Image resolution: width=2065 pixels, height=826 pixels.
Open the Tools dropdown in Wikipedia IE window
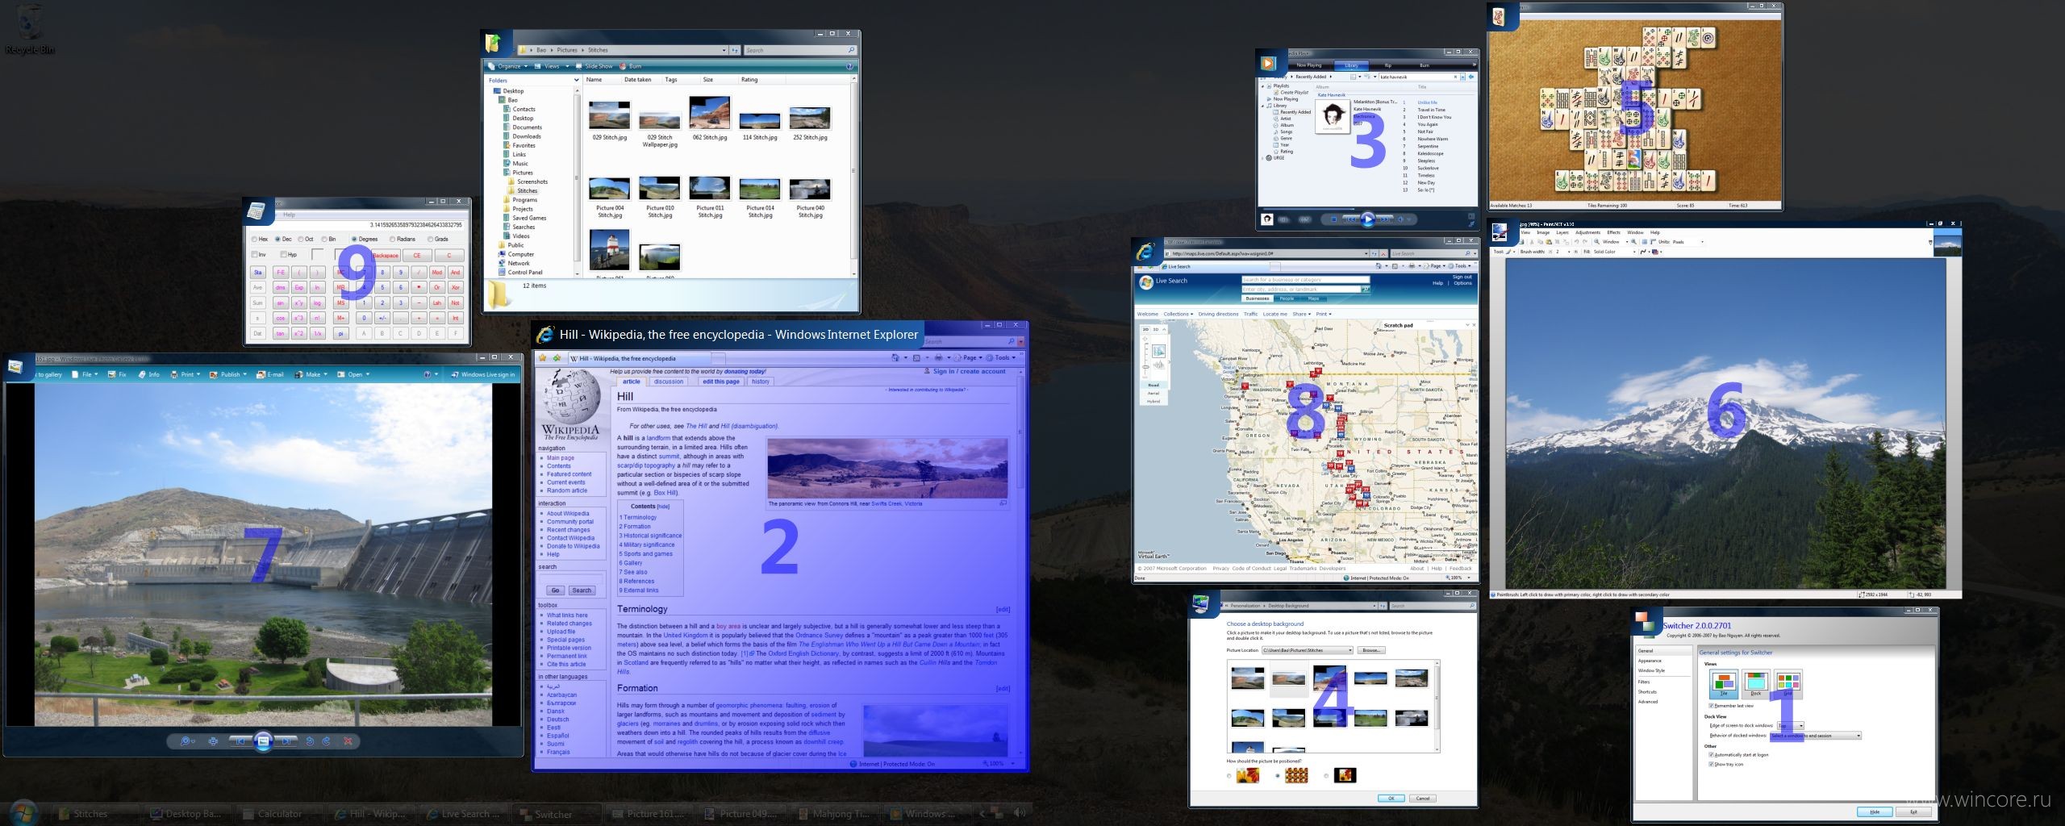[1003, 357]
